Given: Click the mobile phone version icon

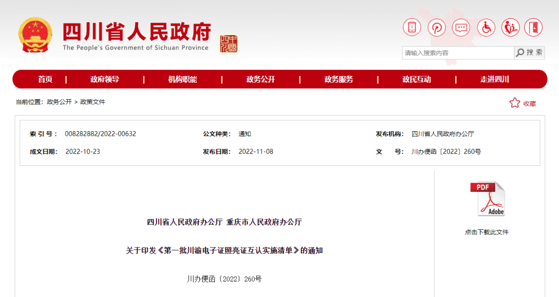Looking at the screenshot, I should [412, 27].
